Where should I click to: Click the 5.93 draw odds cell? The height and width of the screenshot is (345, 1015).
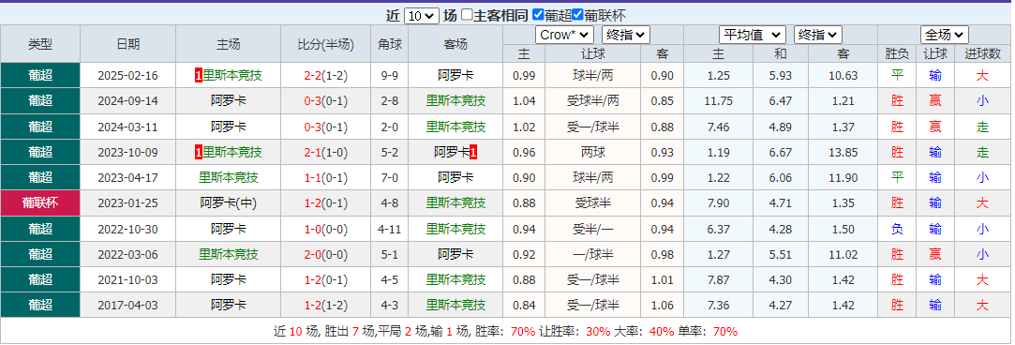tap(782, 76)
